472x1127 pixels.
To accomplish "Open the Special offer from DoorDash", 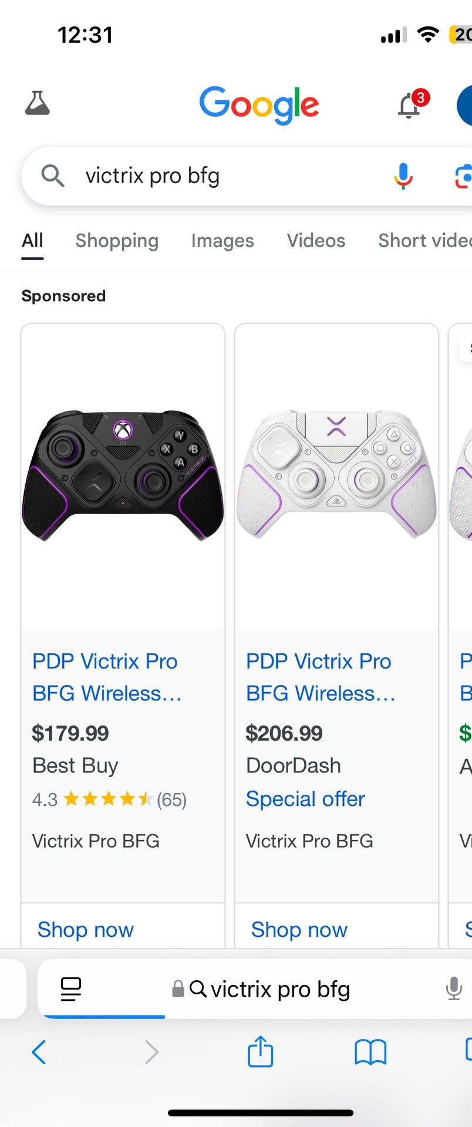I will (x=305, y=799).
